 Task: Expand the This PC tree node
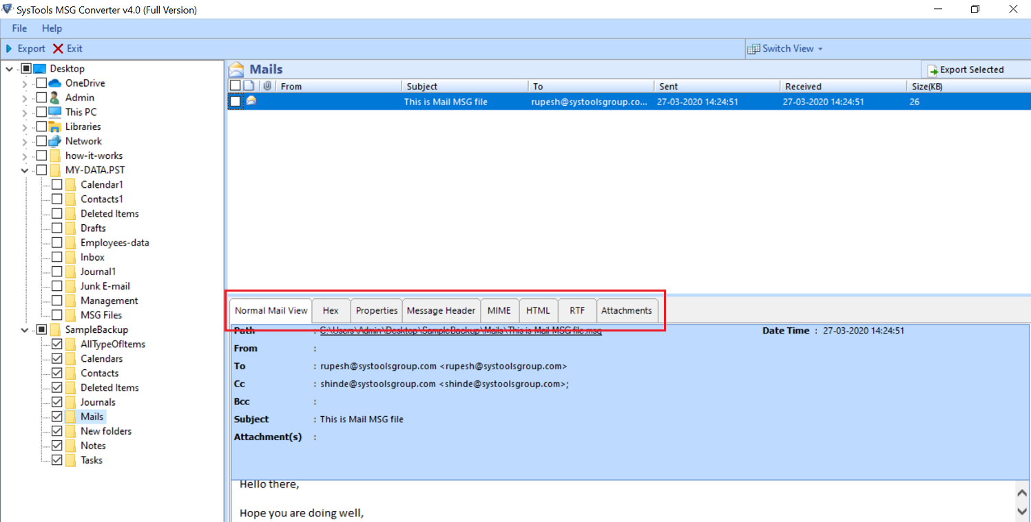tap(25, 112)
